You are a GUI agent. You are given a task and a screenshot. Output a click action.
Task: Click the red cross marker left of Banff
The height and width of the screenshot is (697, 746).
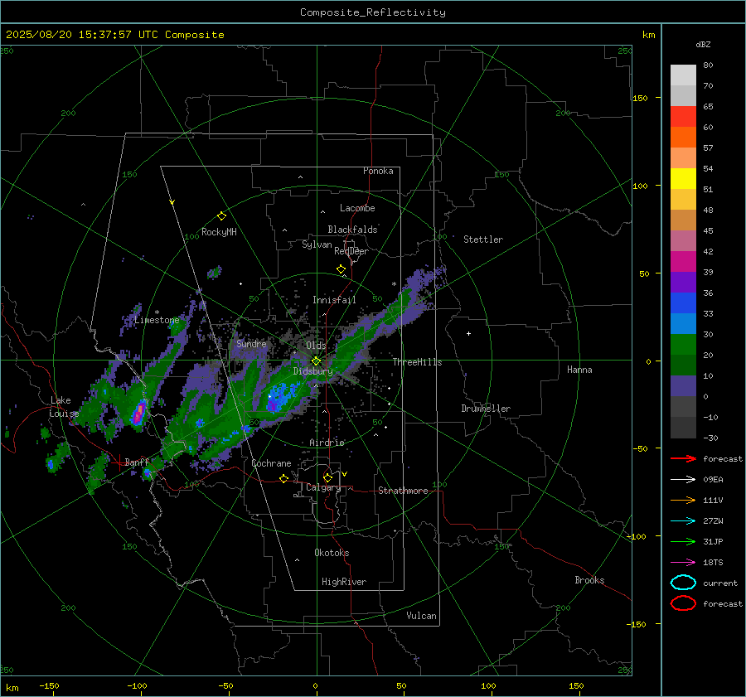(119, 462)
